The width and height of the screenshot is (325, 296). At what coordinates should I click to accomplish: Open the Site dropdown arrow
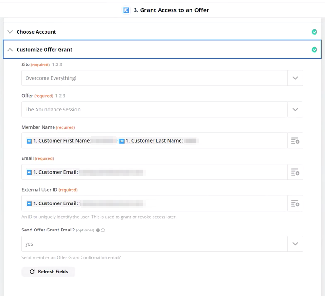tap(295, 78)
